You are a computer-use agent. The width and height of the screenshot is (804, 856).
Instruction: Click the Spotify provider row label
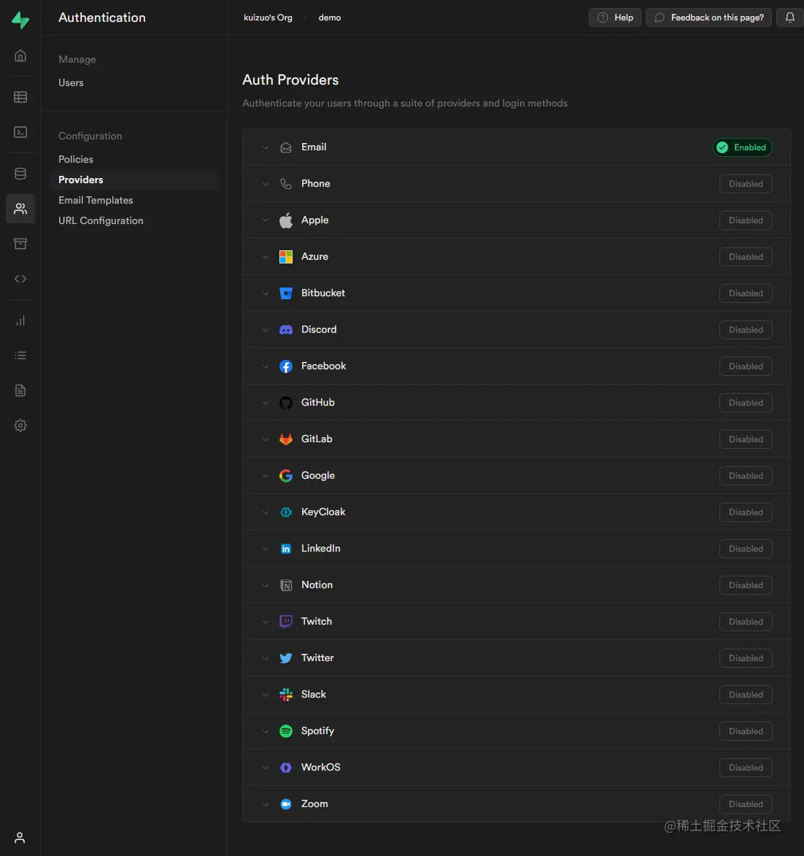[317, 730]
